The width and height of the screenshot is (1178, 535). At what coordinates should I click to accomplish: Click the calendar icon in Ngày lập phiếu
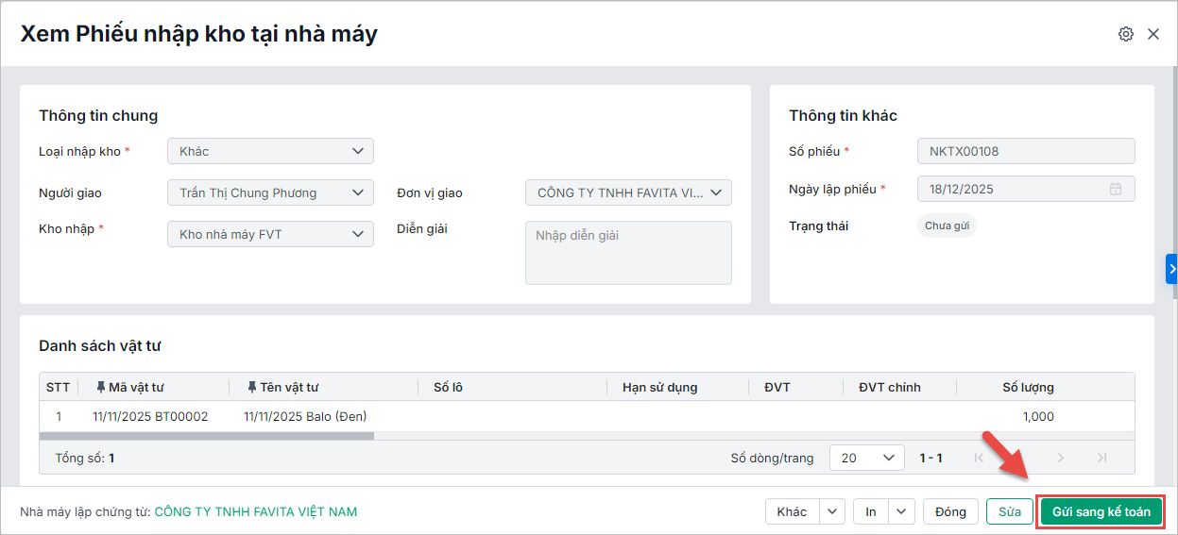(1116, 189)
